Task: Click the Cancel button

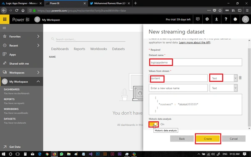Action: click(x=234, y=139)
